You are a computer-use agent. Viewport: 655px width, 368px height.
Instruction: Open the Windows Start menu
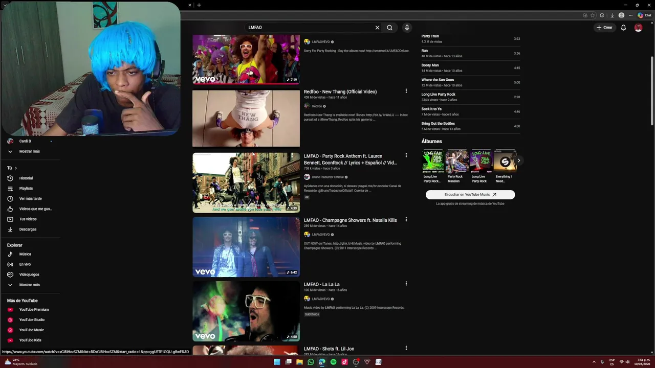tap(277, 362)
